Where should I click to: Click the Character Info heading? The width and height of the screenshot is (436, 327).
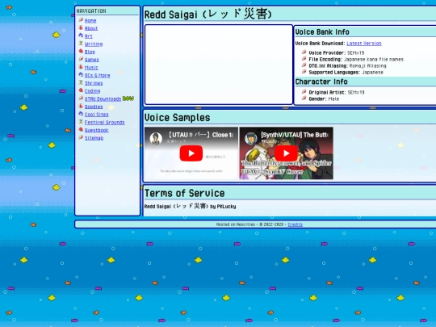[x=321, y=82]
